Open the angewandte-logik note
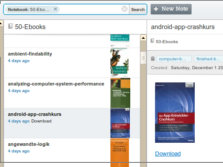223x167 pixels. coord(72,152)
